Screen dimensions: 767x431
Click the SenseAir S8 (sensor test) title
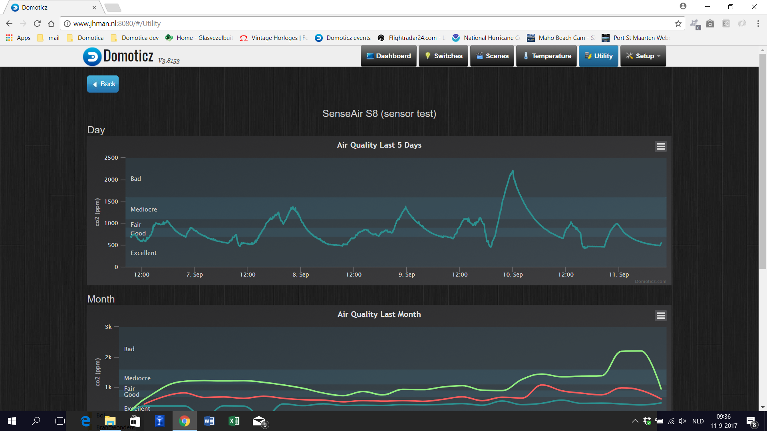coord(379,114)
